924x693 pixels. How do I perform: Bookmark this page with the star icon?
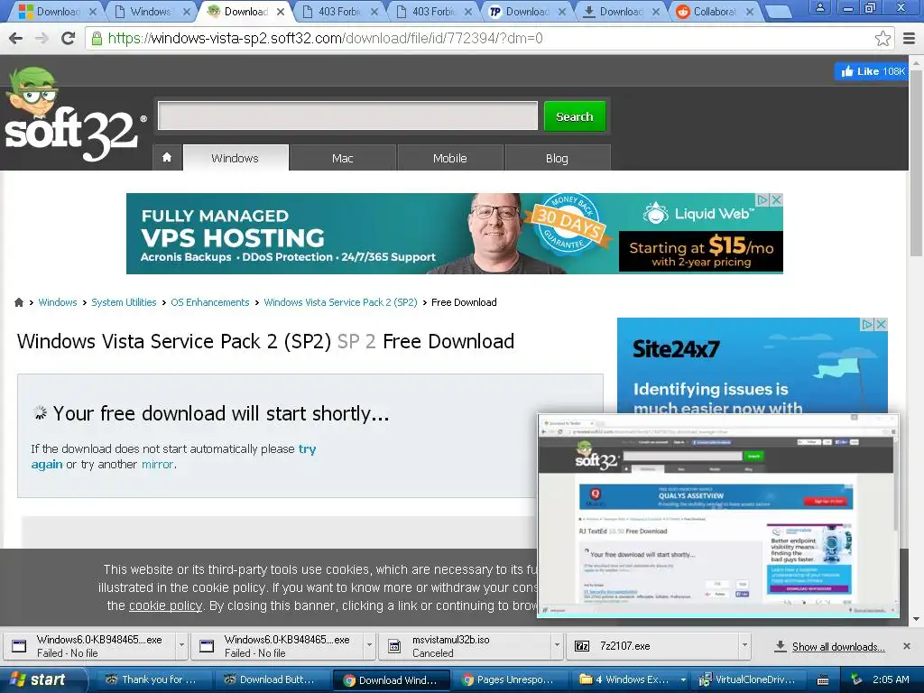click(882, 38)
